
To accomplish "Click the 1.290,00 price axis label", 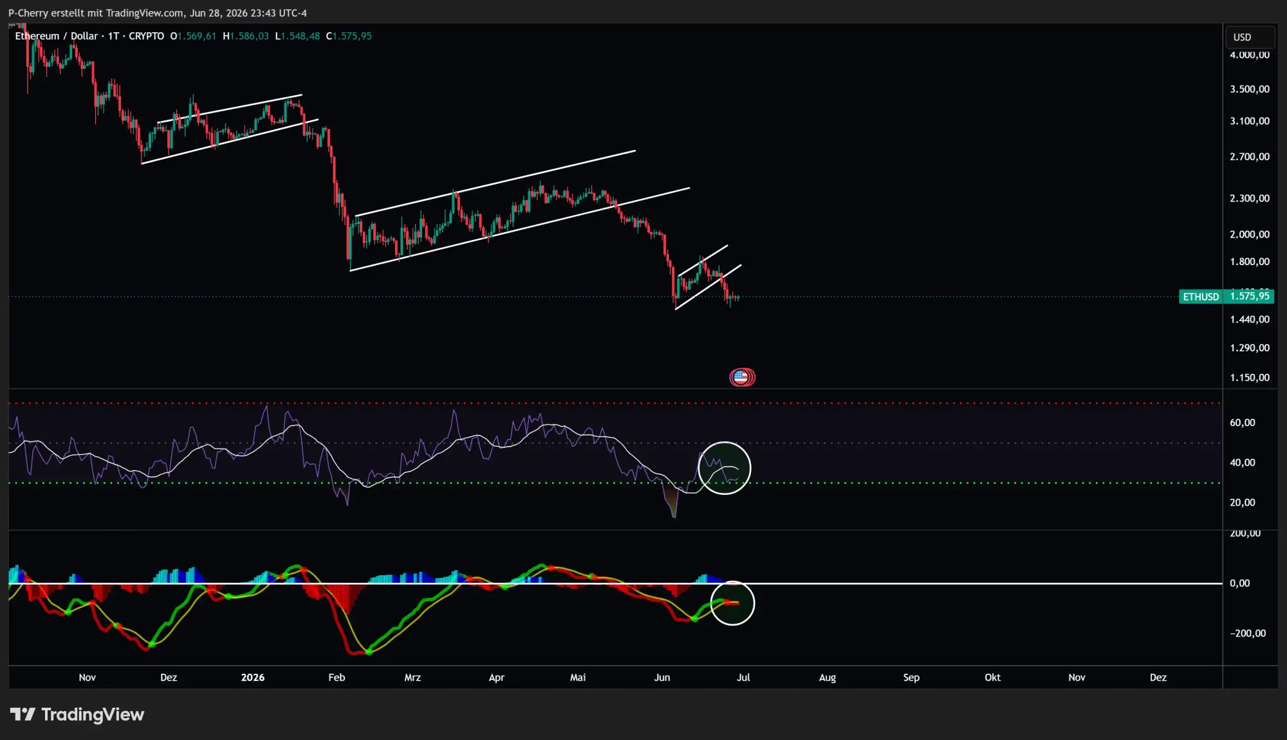I will (x=1250, y=348).
